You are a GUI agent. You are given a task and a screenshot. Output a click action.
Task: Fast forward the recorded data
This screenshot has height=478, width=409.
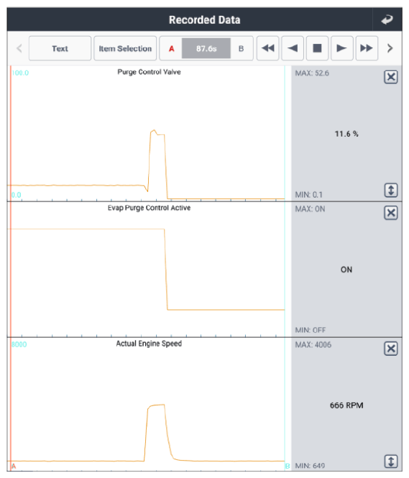[367, 48]
